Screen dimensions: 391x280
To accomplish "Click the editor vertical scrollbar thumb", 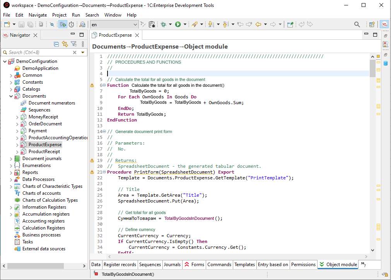I will [x=372, y=68].
